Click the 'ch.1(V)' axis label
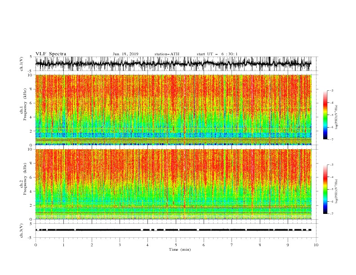This screenshot has height=275, width=356. 22,64
